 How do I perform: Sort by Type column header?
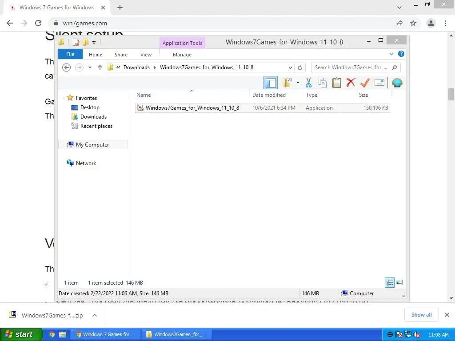click(x=329, y=95)
